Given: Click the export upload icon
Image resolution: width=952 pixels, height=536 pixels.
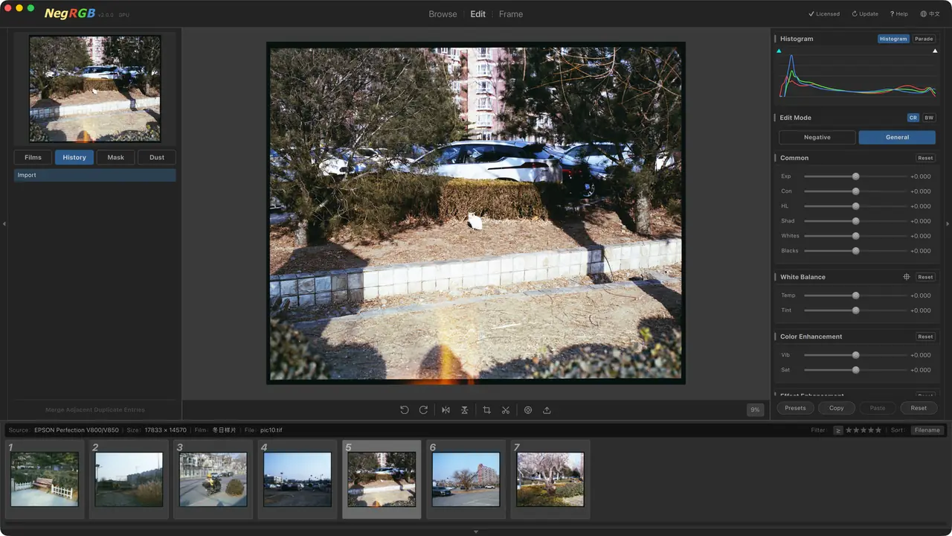Looking at the screenshot, I should point(547,410).
